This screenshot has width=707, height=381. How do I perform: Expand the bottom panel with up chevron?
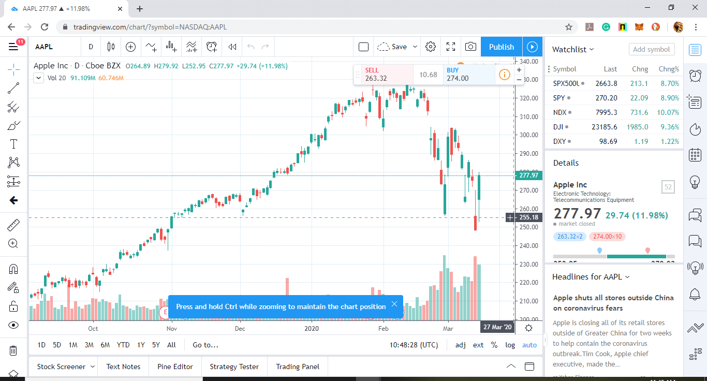[511, 367]
